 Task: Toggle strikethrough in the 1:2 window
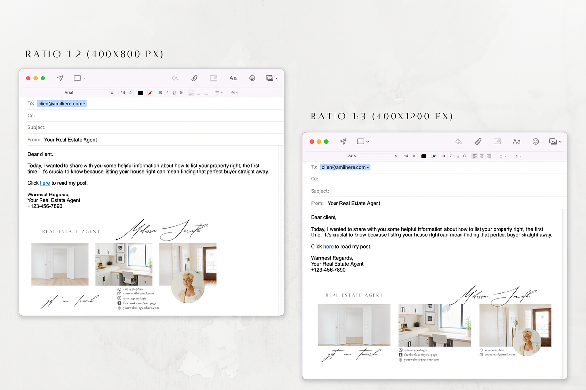(x=181, y=93)
